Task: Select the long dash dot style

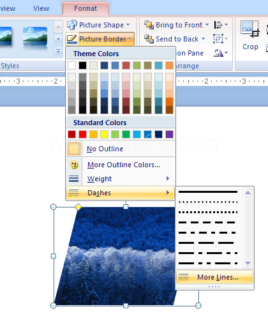Action: coord(208,253)
